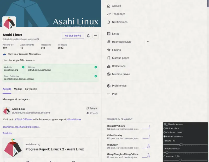Click the TENDANCE EN CE MOMENT heading
Image resolution: width=209 pixels, height=162 pixels.
click(x=119, y=119)
